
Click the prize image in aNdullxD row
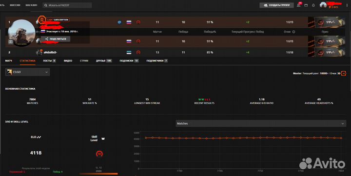click(327, 52)
